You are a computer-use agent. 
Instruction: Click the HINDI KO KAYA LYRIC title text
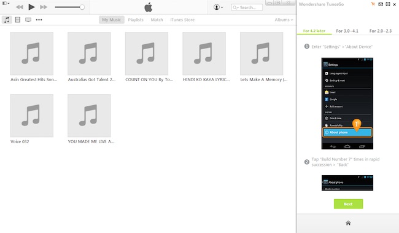coord(206,79)
